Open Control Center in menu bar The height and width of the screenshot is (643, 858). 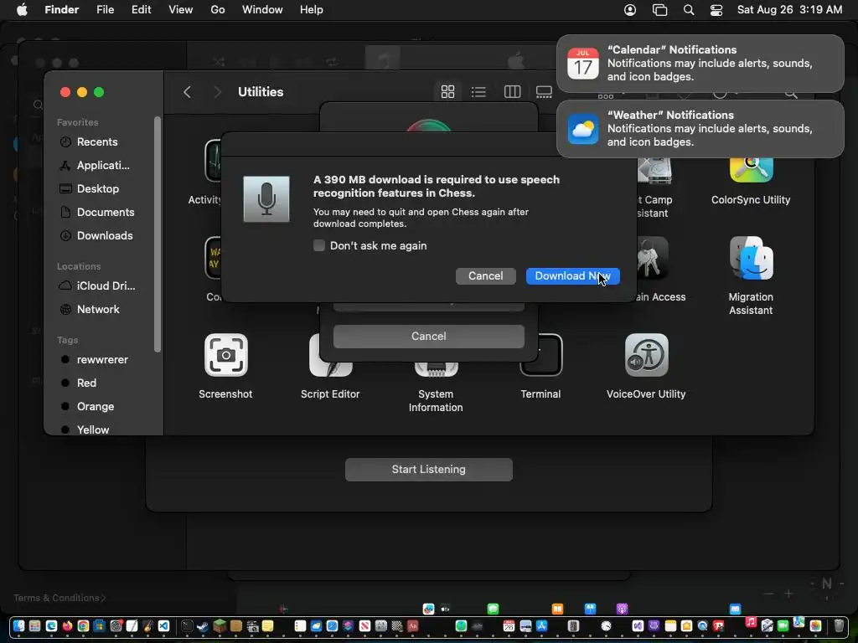click(716, 10)
